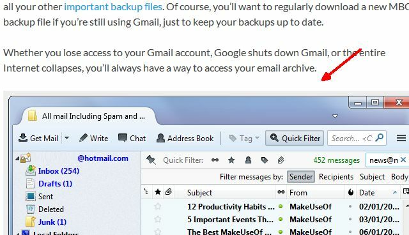Viewport: 409px width, 235px height.
Task: Follow the 'important backup files' link
Action: (113, 7)
